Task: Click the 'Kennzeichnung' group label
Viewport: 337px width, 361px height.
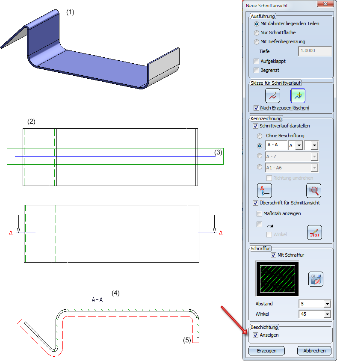Action: pos(266,118)
